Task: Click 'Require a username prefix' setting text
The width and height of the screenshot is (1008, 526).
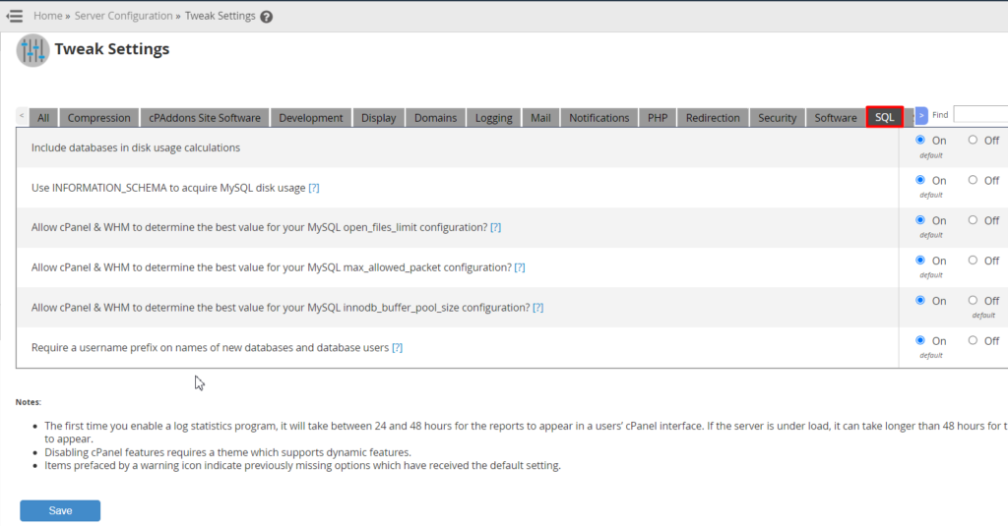Action: click(211, 347)
